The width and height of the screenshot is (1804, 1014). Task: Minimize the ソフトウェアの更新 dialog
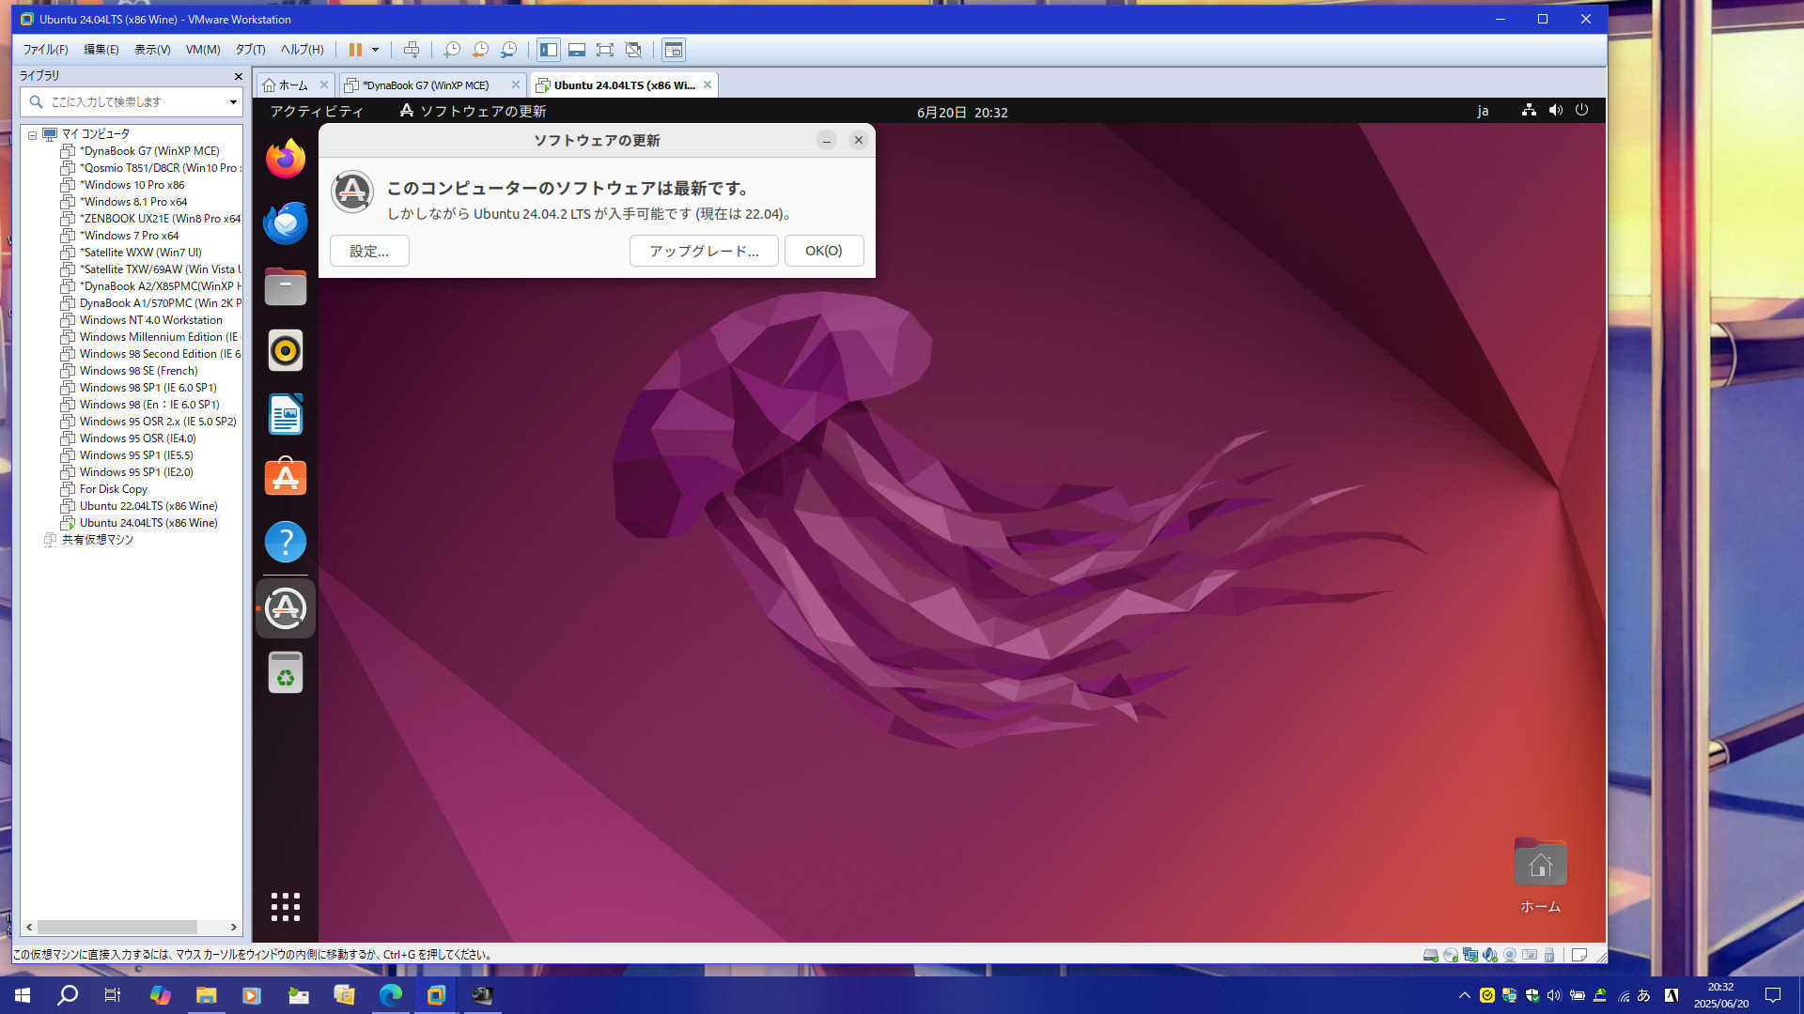(x=827, y=140)
